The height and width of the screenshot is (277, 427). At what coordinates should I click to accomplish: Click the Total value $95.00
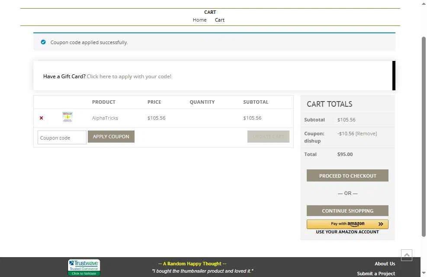(x=345, y=154)
